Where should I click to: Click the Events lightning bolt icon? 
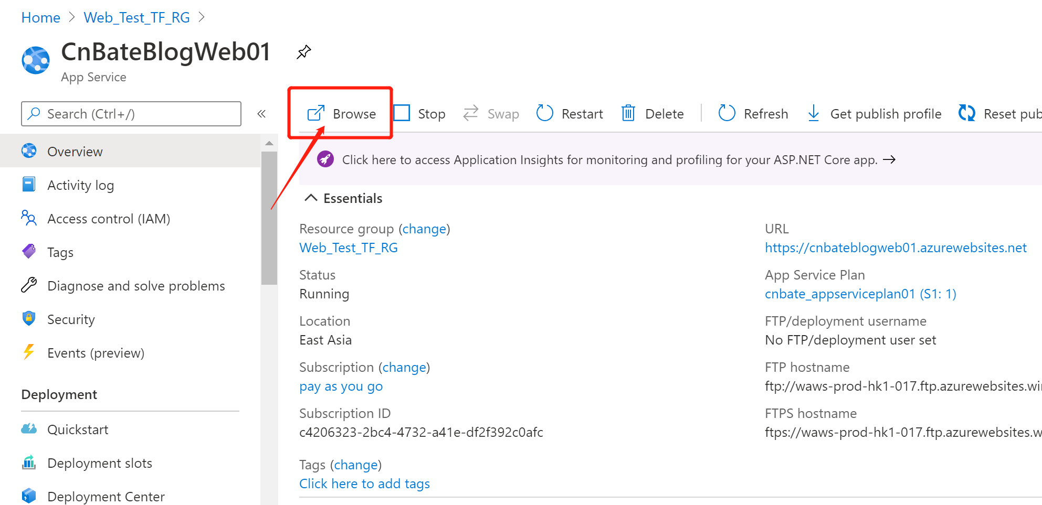pos(29,352)
